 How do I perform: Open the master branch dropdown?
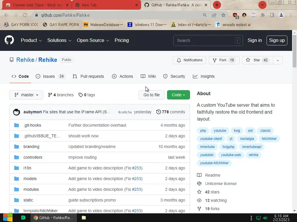point(26,95)
